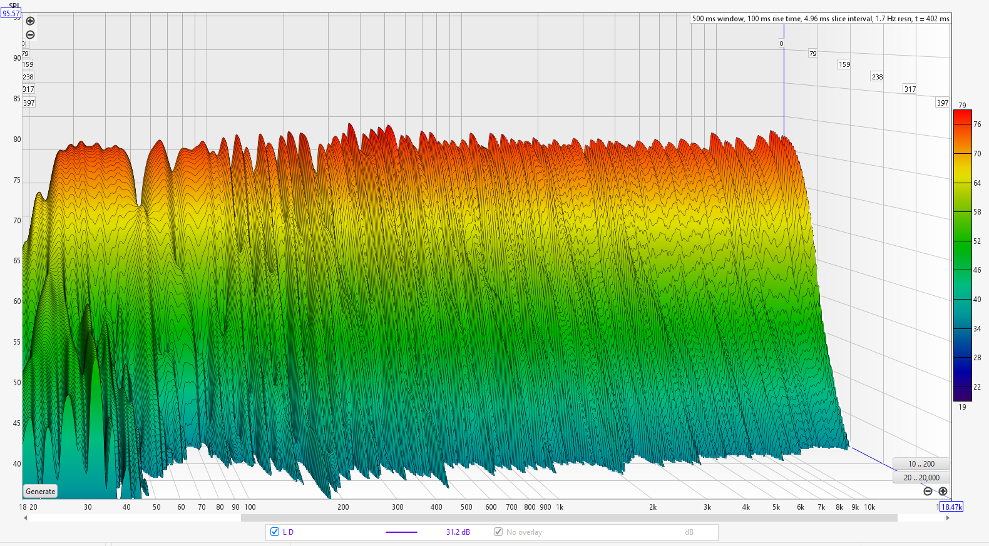
Task: Click the 90 SPL axis label
Action: coord(17,58)
